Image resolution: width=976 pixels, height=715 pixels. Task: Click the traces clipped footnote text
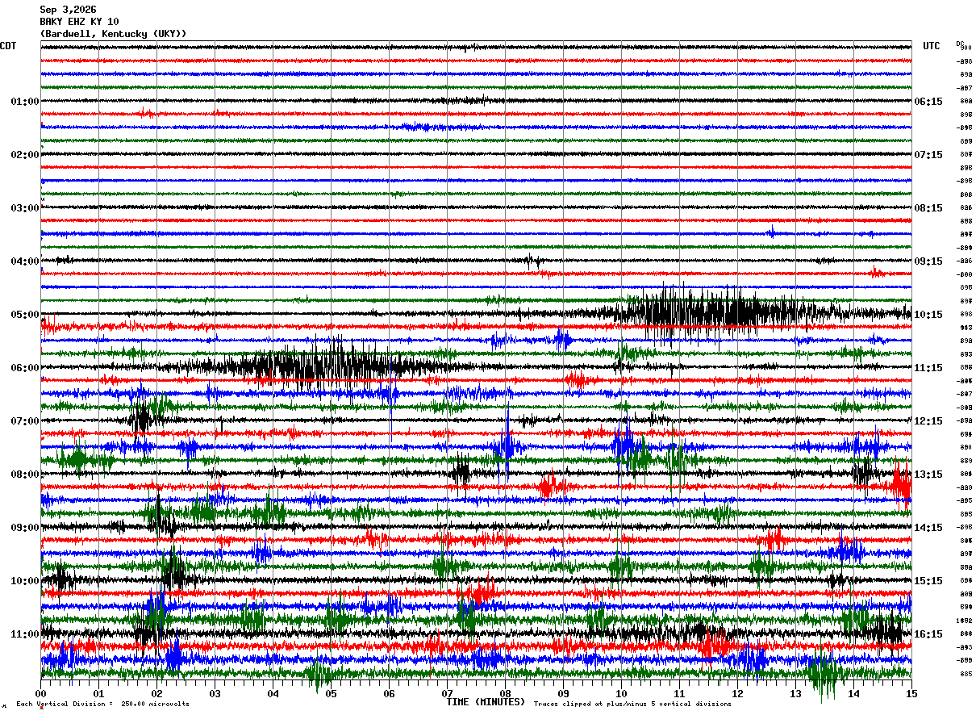[x=632, y=704]
